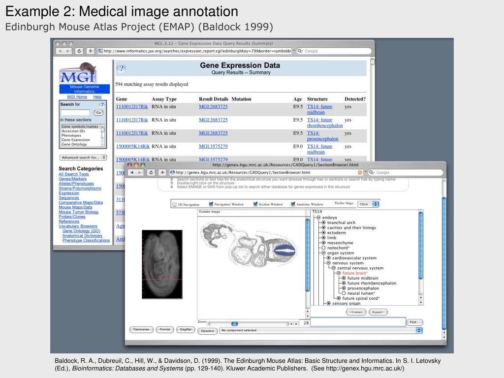Go back in the MGI window toolbar

(60, 51)
